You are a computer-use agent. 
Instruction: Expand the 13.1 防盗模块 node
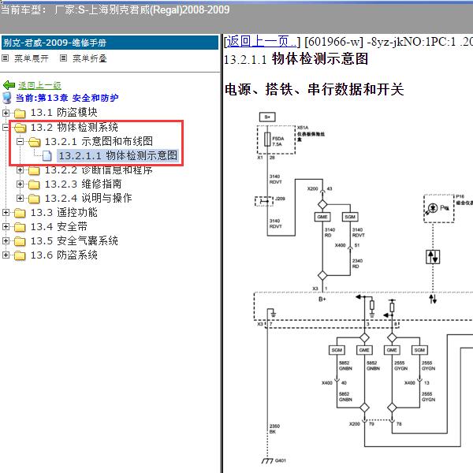(6, 113)
